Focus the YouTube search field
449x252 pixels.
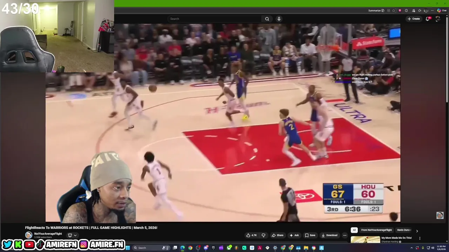tap(215, 19)
